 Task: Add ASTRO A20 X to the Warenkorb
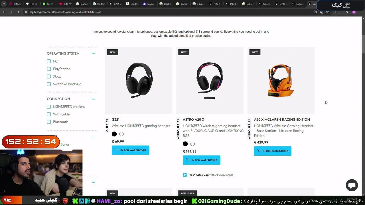click(x=201, y=160)
